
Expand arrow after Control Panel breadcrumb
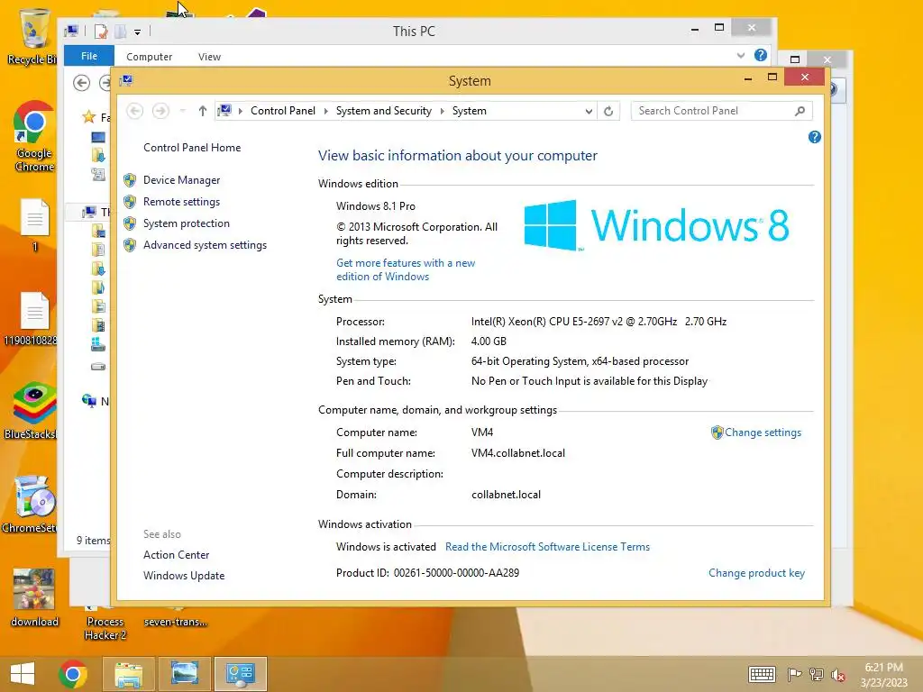point(325,111)
